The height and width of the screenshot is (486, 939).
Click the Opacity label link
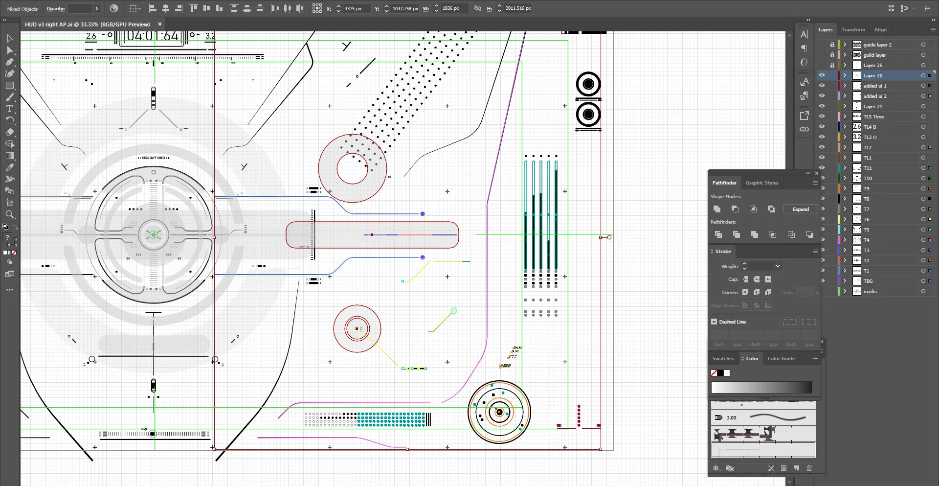[x=55, y=8]
